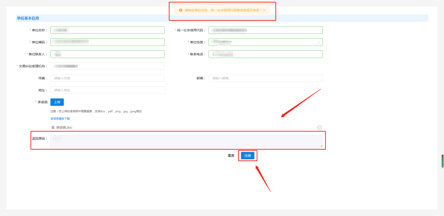Click the document icon beside 承诺函.doc

click(x=53, y=128)
